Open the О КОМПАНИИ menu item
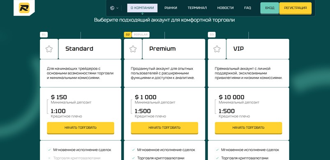Viewport: 330px width, 160px height. [x=142, y=8]
